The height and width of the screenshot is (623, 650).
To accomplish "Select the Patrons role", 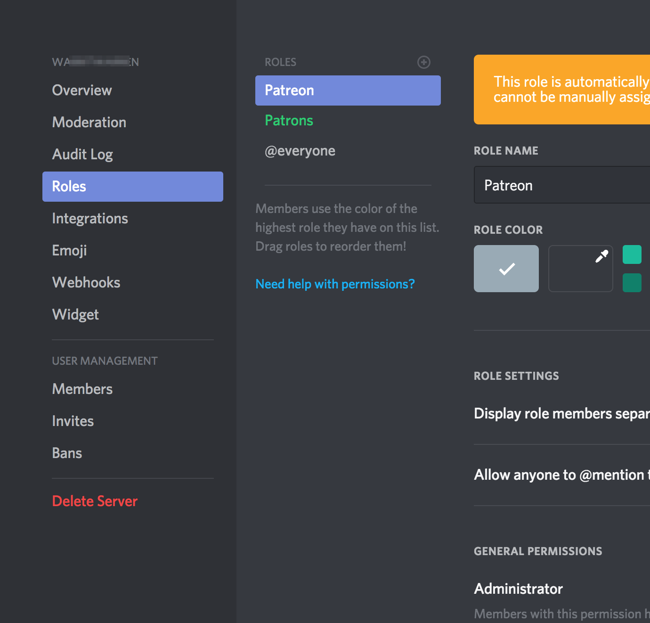I will click(x=289, y=121).
